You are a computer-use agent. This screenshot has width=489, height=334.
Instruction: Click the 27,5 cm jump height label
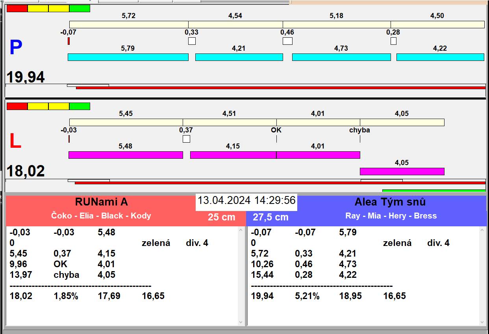click(x=270, y=217)
